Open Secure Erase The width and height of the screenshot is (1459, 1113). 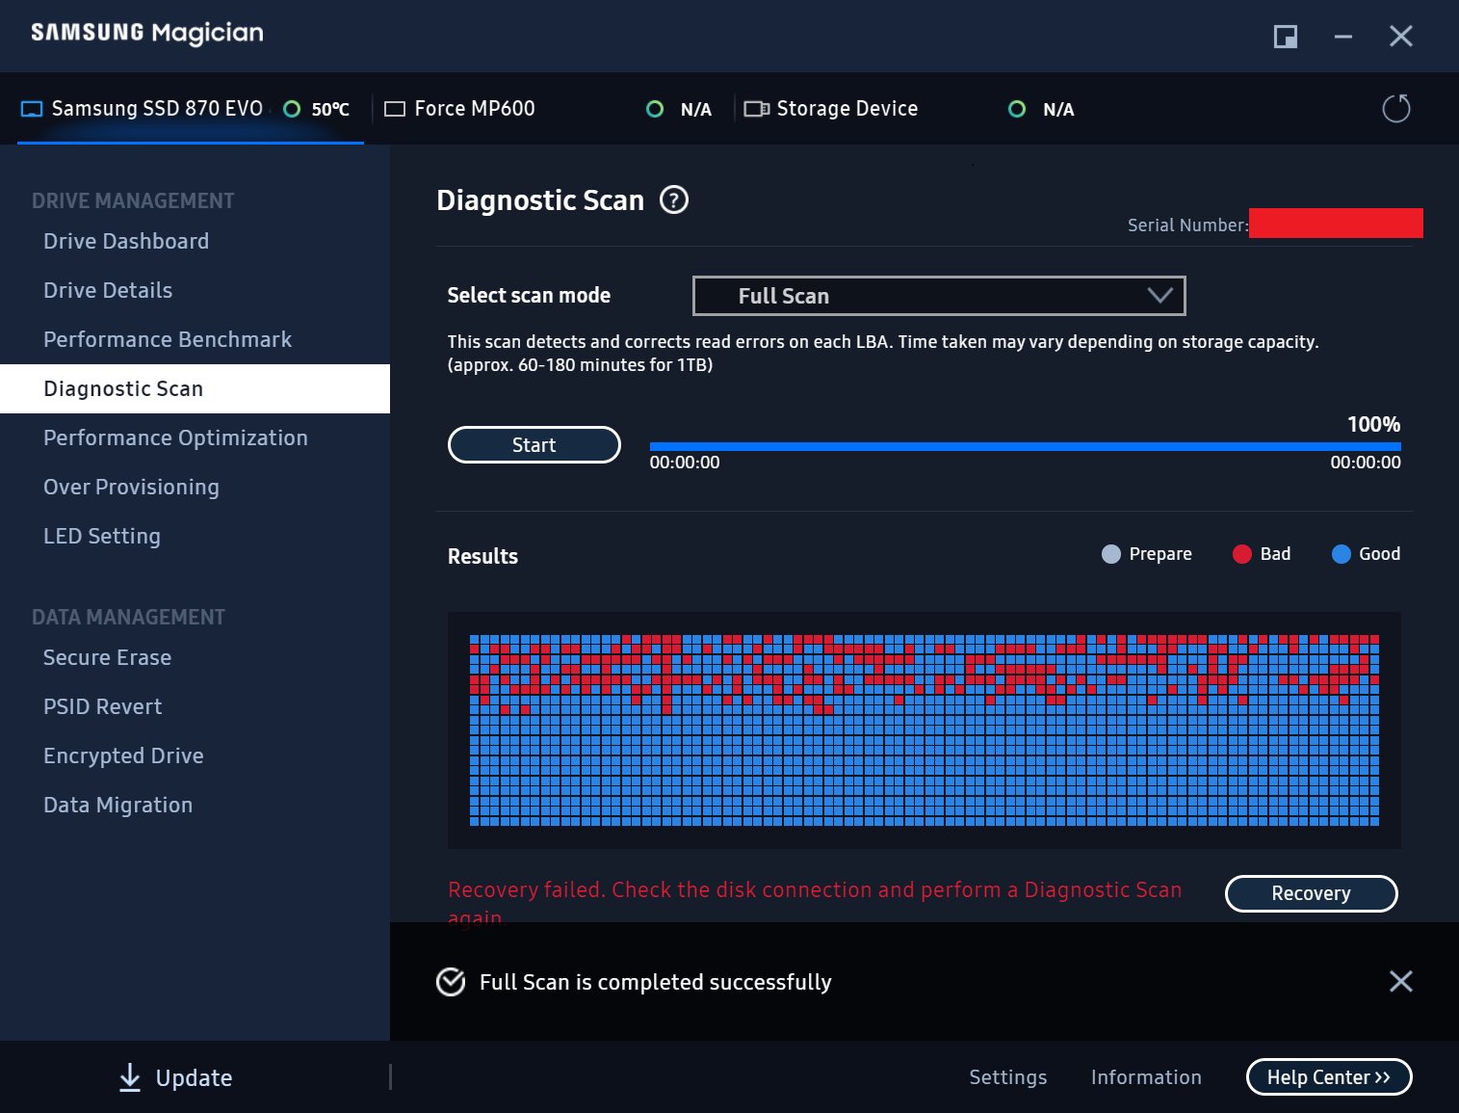[107, 657]
